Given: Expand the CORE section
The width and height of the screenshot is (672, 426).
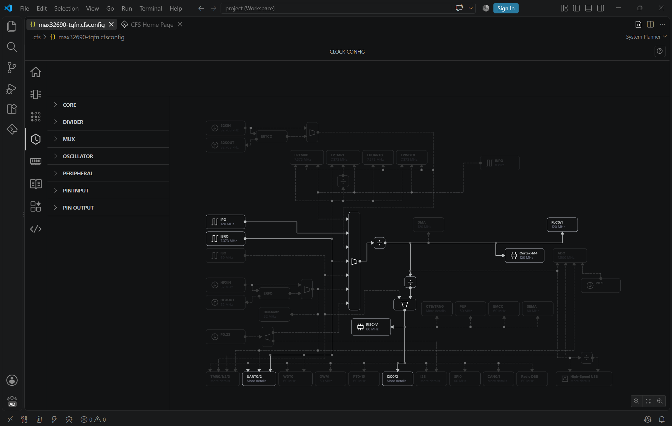Looking at the screenshot, I should click(x=108, y=105).
